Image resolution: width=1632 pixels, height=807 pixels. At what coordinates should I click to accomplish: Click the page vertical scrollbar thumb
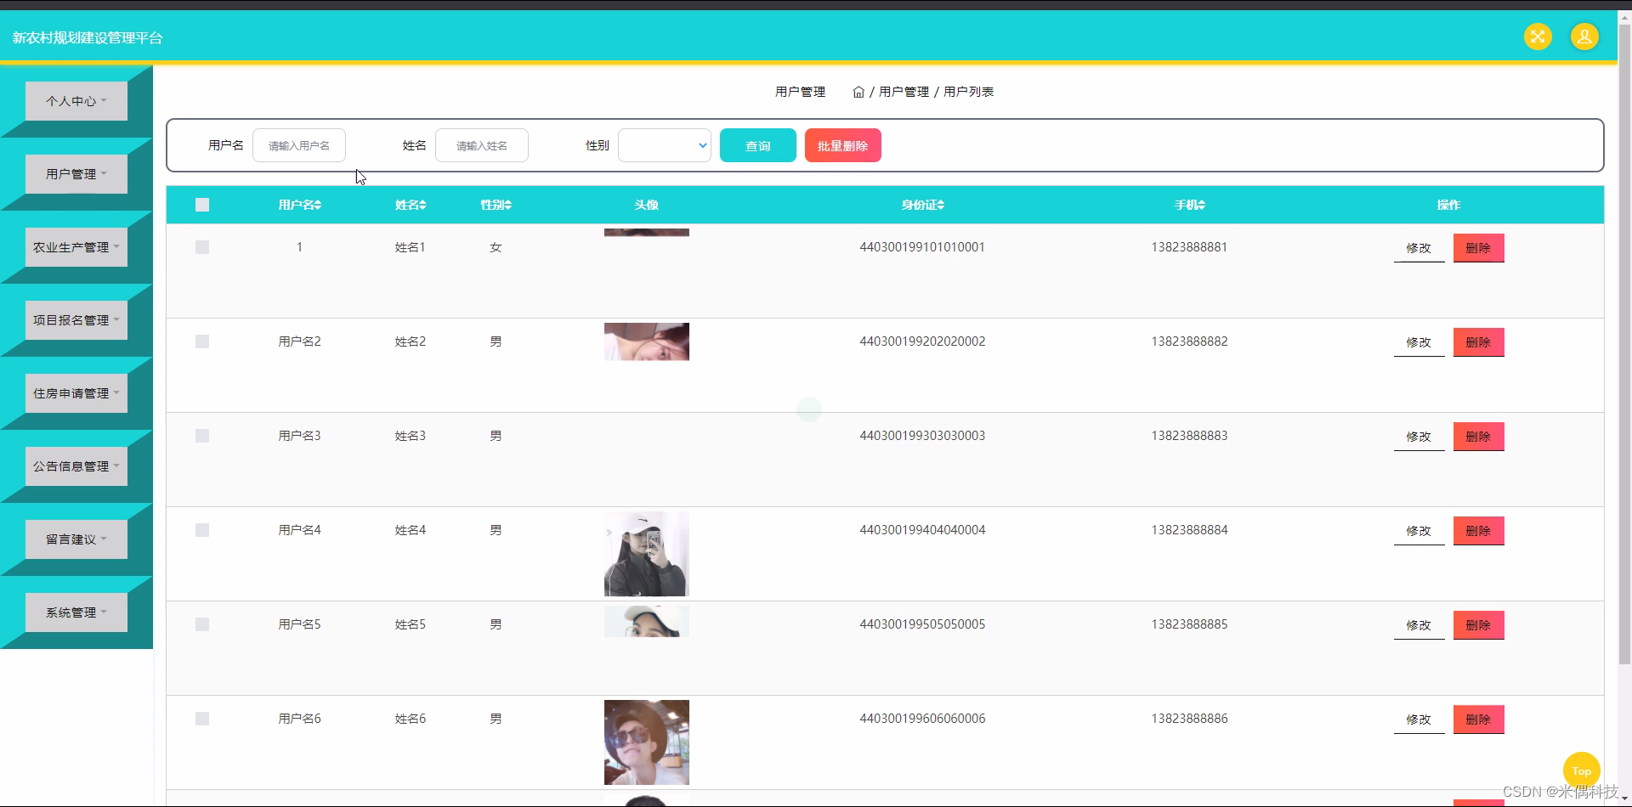tap(1624, 344)
